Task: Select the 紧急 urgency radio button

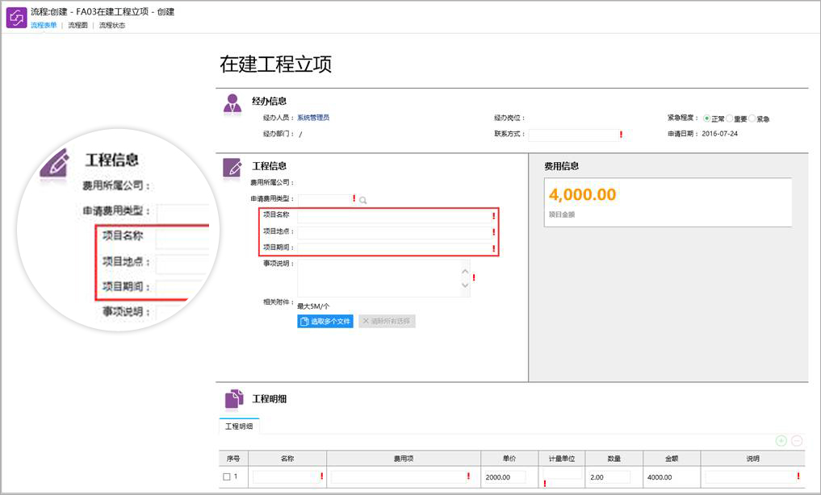Action: (752, 119)
